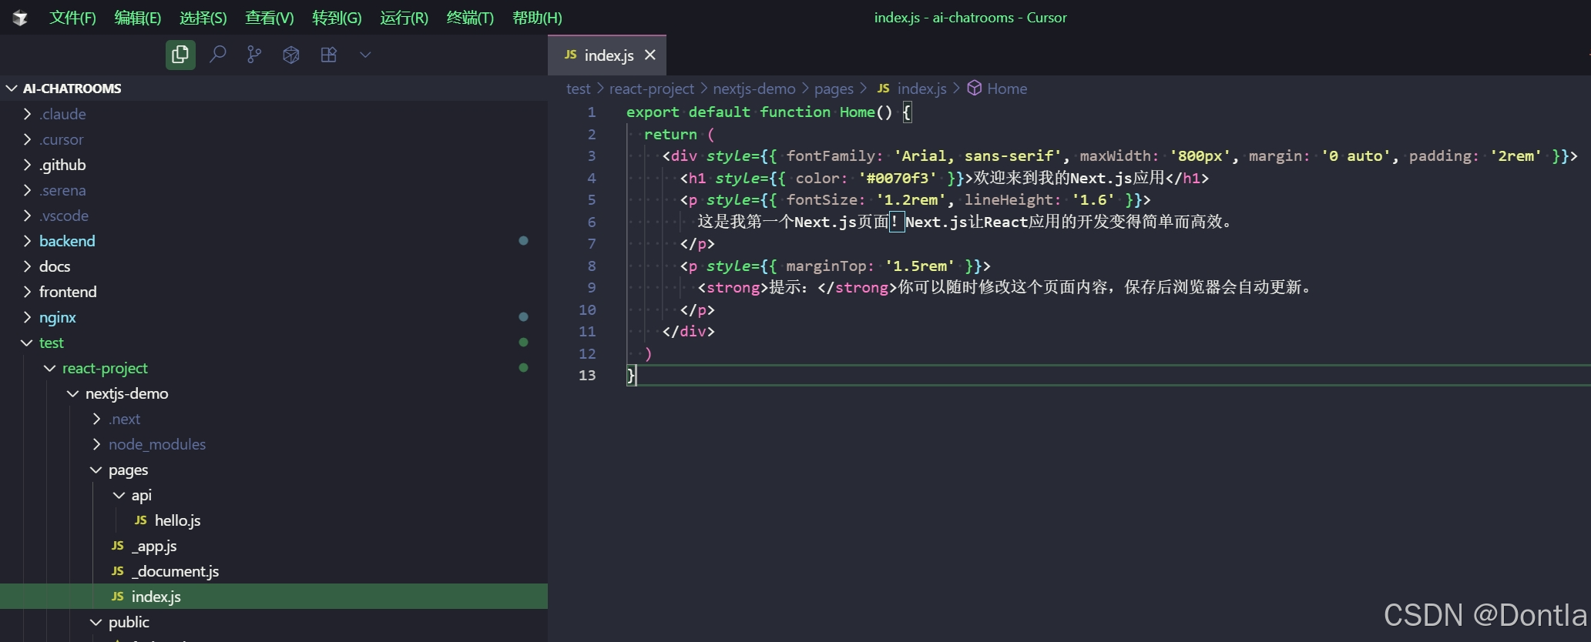The width and height of the screenshot is (1591, 642).
Task: Click line number 13 in gutter
Action: 587,376
